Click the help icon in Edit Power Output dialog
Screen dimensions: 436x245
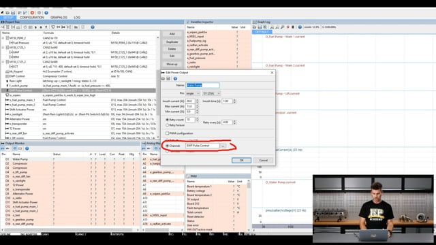[x=175, y=79]
